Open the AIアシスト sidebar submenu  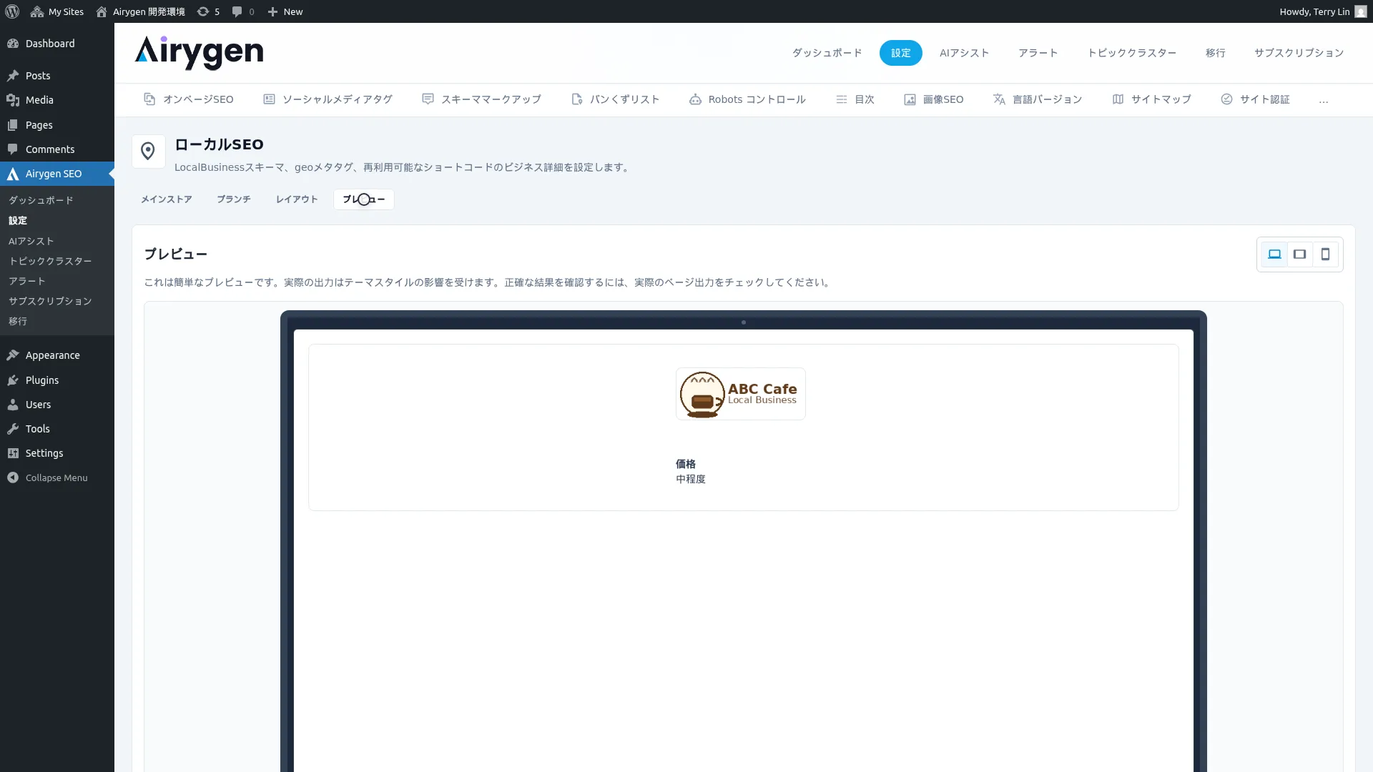[31, 241]
